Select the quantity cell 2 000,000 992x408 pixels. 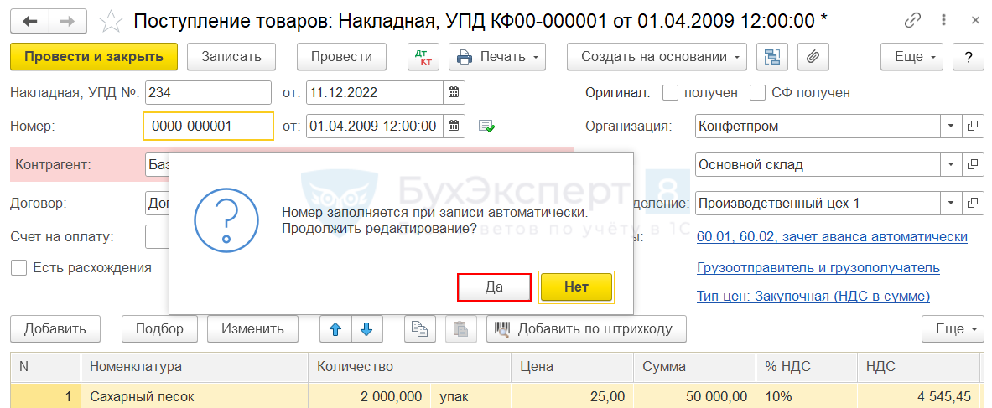(x=370, y=396)
